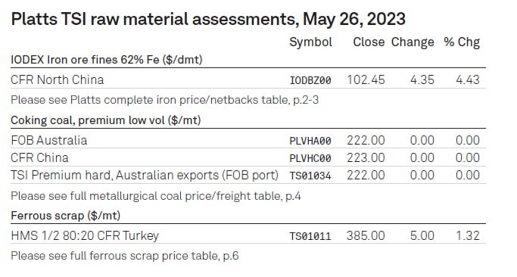This screenshot has width=517, height=277.
Task: Click the % Chg column header
Action: click(462, 42)
